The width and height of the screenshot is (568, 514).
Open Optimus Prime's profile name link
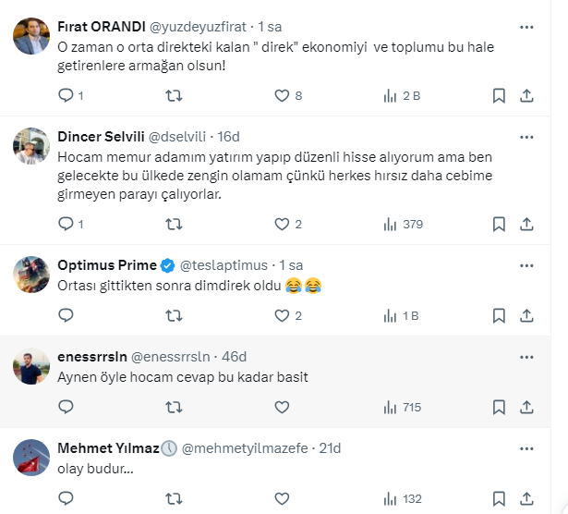[x=106, y=264]
